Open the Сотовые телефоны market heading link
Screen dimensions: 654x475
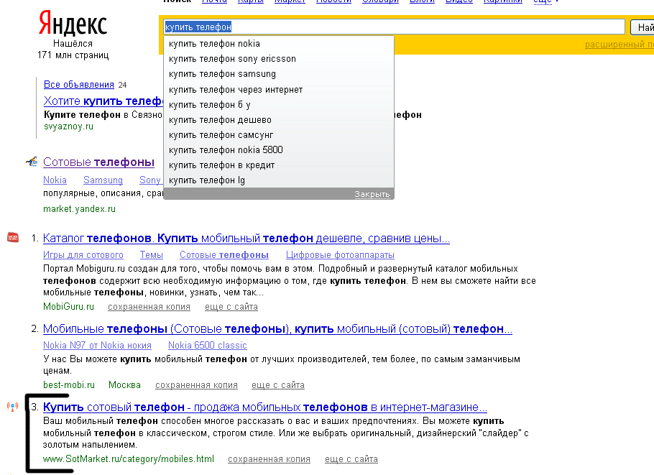click(x=99, y=162)
